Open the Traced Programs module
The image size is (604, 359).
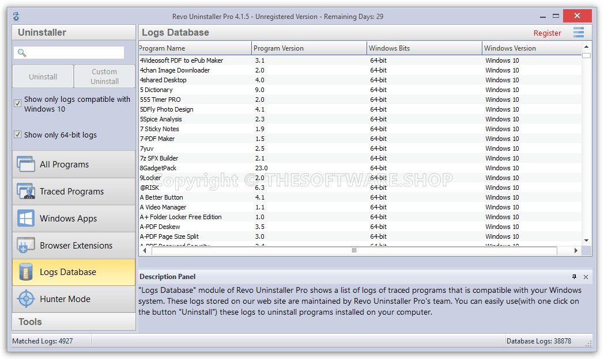[74, 191]
